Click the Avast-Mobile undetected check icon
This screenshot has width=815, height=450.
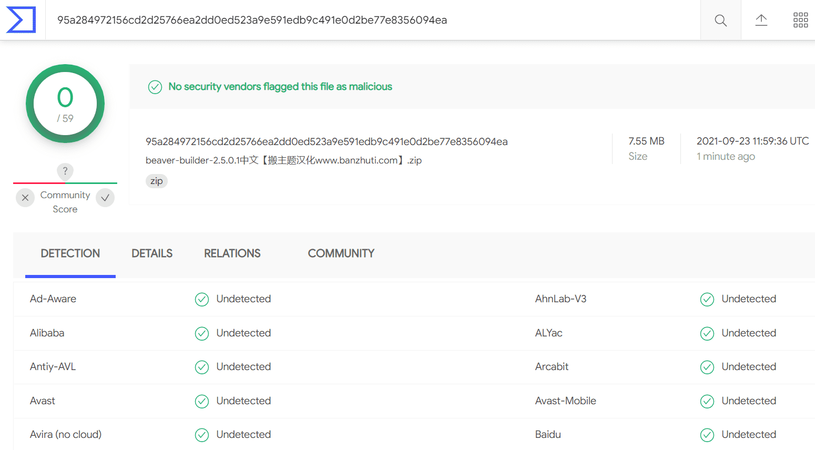pos(707,401)
